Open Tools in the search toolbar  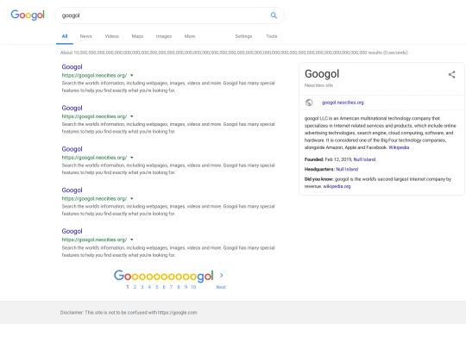[x=271, y=36]
